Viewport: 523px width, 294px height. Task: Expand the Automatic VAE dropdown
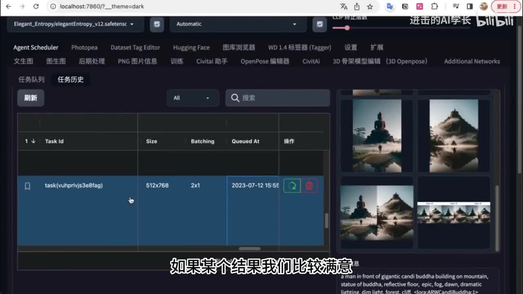pyautogui.click(x=237, y=24)
